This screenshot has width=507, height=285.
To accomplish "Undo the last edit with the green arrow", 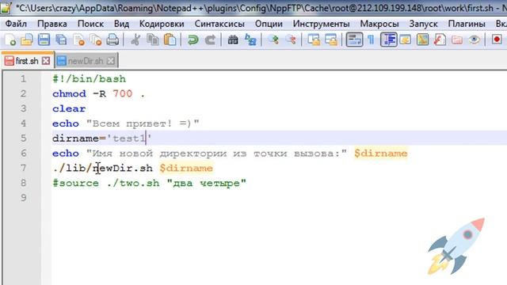I will tap(193, 40).
